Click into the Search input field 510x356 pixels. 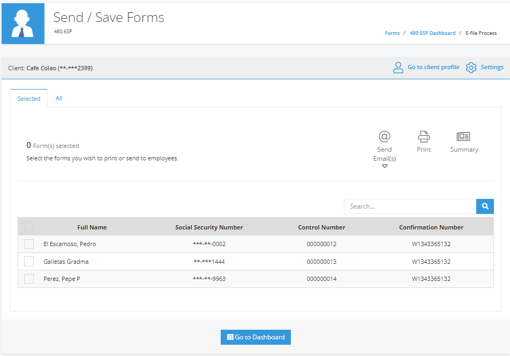coord(410,206)
